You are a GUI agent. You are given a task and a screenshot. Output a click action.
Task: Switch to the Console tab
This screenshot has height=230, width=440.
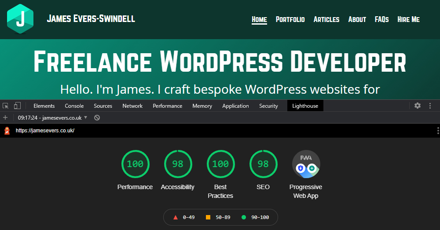(74, 106)
